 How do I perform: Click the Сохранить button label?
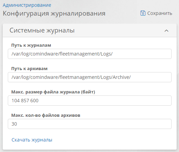(160, 13)
